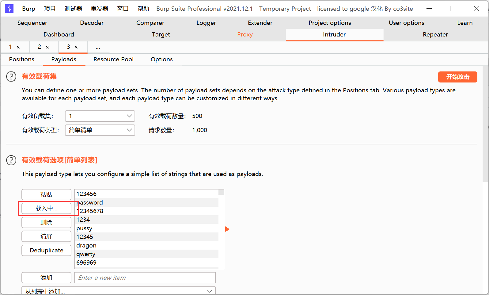Open the Burp menu
Image resolution: width=489 pixels, height=295 pixels.
29,9
